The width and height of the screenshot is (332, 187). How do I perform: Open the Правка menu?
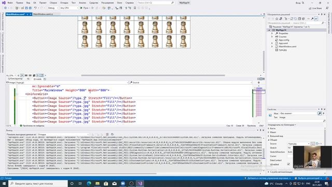coord(20,3)
